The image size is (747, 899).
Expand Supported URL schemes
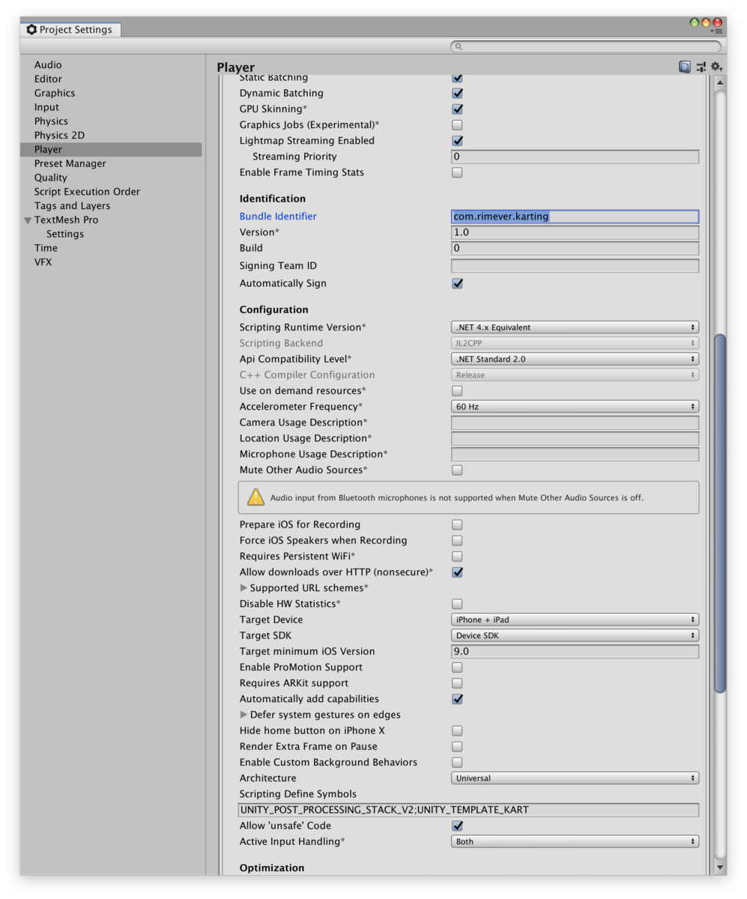(x=245, y=587)
